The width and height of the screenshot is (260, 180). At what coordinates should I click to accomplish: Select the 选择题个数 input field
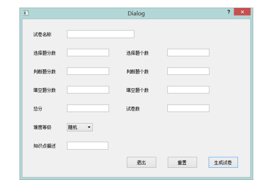[x=188, y=53]
